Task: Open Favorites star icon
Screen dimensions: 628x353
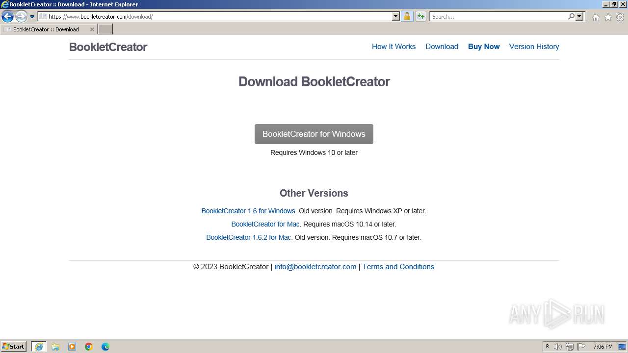Action: 608,17
